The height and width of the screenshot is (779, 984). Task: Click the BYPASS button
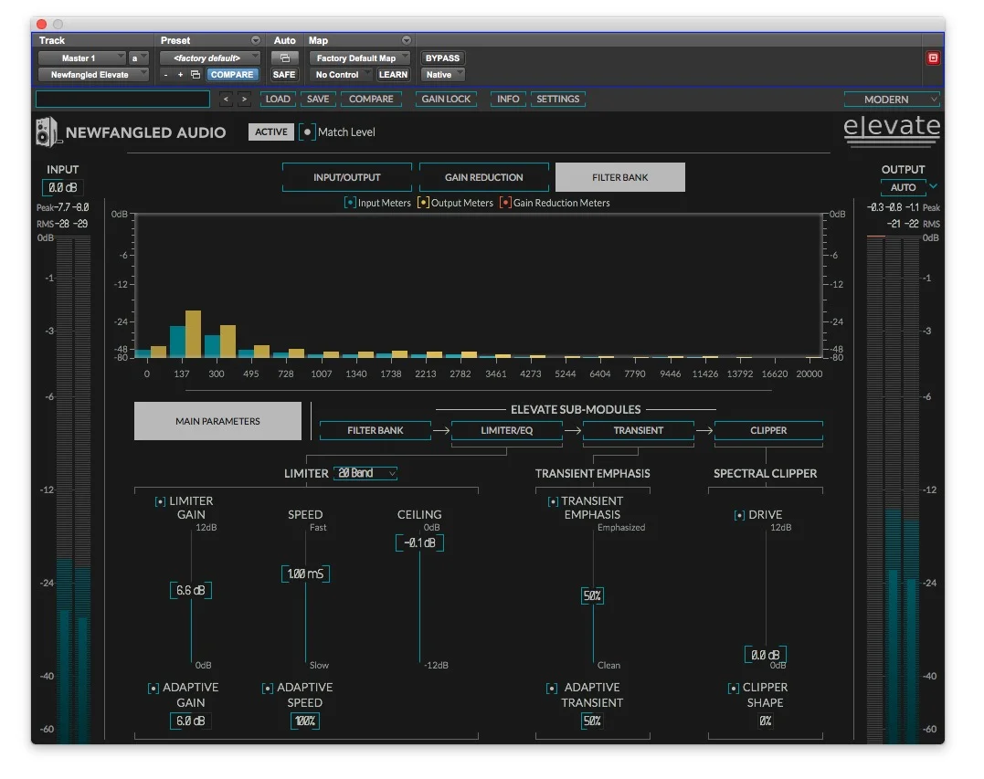[442, 58]
